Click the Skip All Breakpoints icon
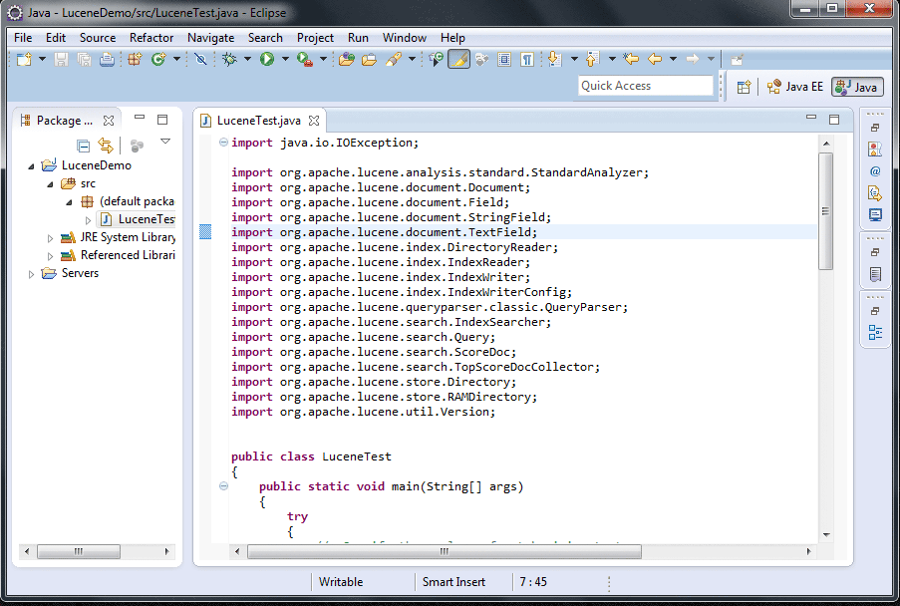The image size is (900, 606). pyautogui.click(x=200, y=59)
